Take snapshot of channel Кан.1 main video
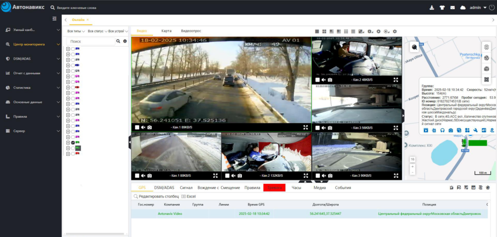497x237 pixels. coord(150,127)
